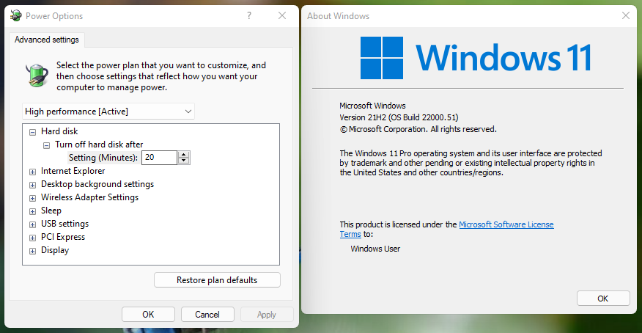Expand the Internet Explorer node
The image size is (642, 333).
click(32, 172)
